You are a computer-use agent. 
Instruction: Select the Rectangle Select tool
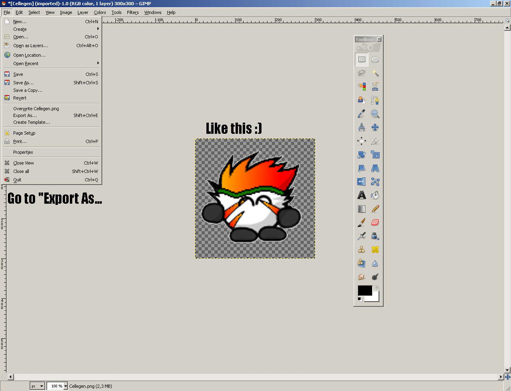(361, 60)
